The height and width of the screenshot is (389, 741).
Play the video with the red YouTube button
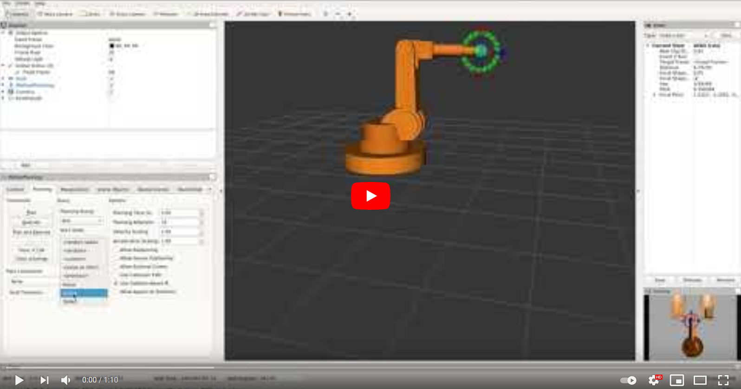point(370,196)
